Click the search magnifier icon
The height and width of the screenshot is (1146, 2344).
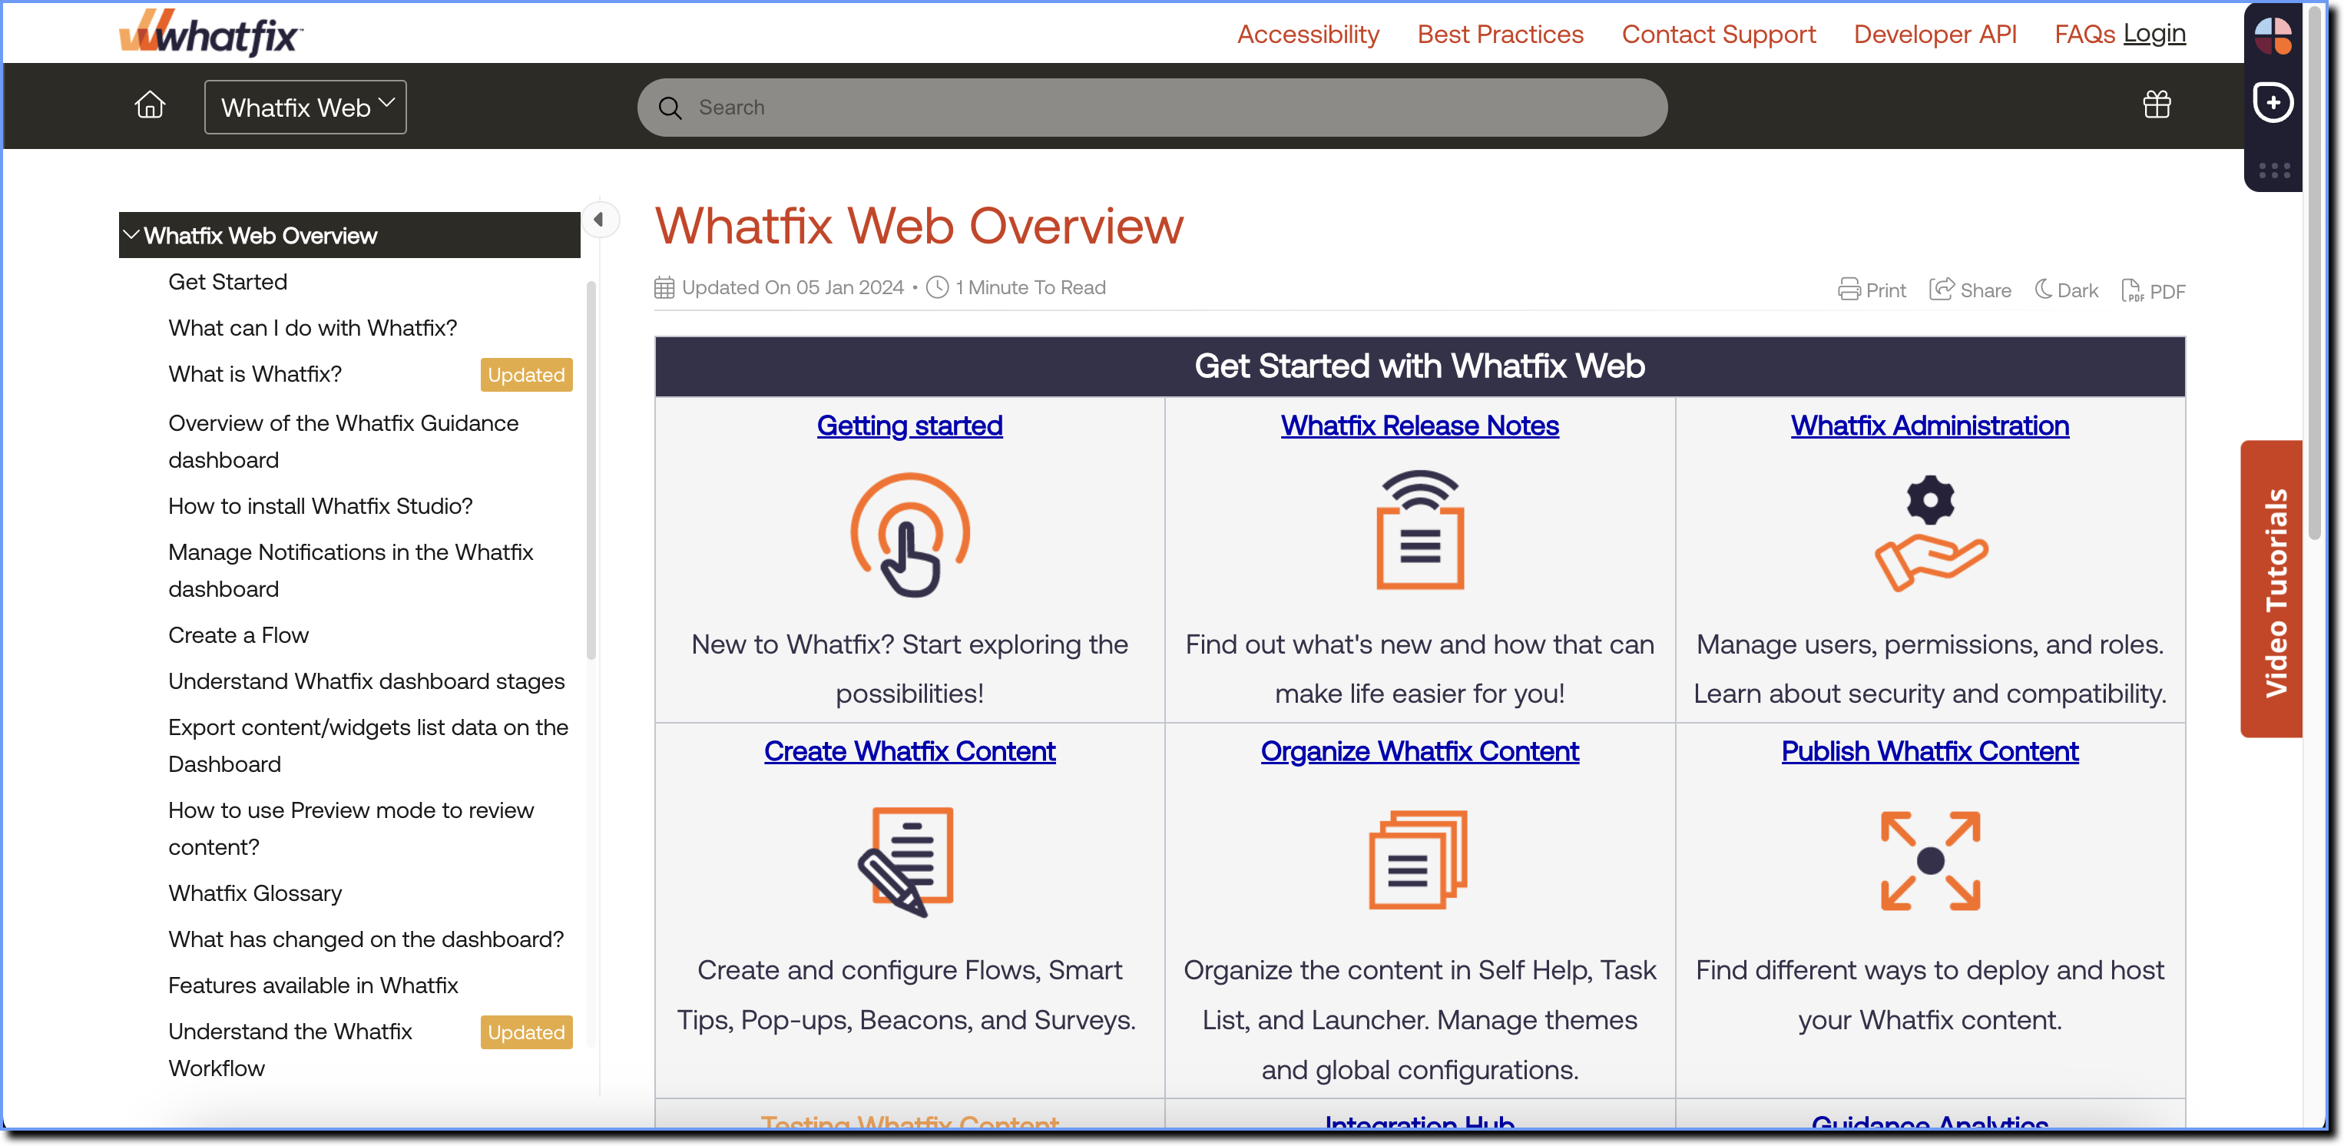670,108
